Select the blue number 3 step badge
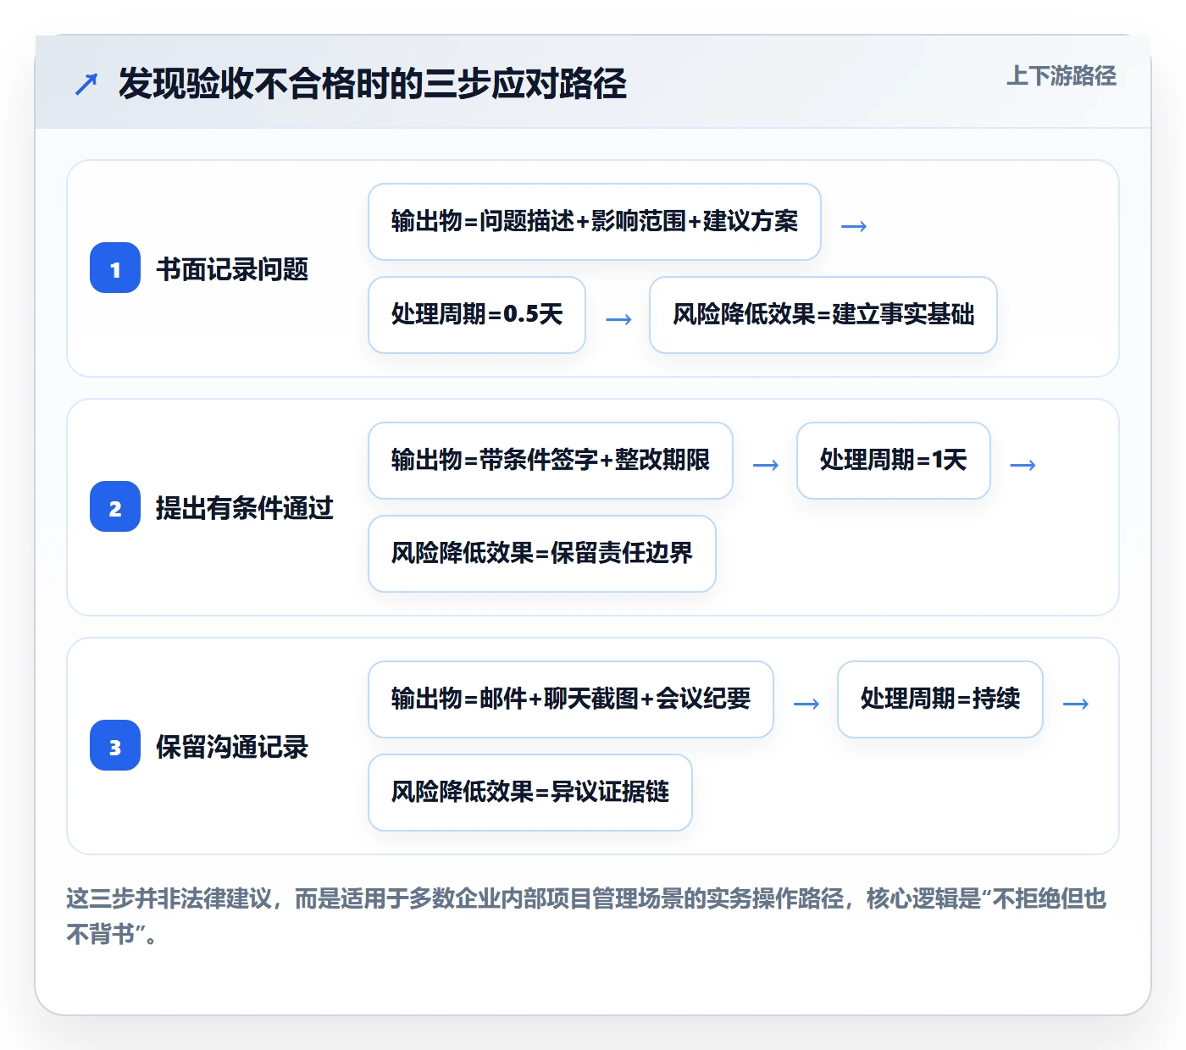The height and width of the screenshot is (1050, 1186). coord(115,746)
